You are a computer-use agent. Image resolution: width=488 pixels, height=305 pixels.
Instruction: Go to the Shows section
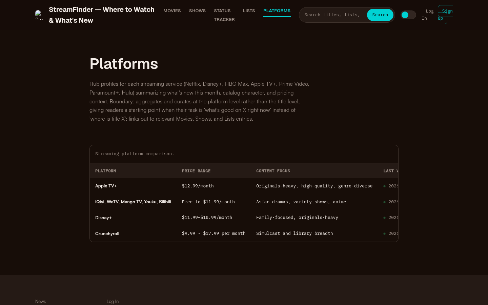click(x=197, y=11)
